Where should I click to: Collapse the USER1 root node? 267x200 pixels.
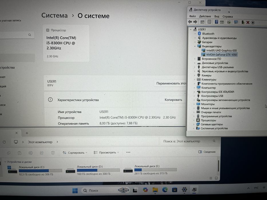(191, 29)
